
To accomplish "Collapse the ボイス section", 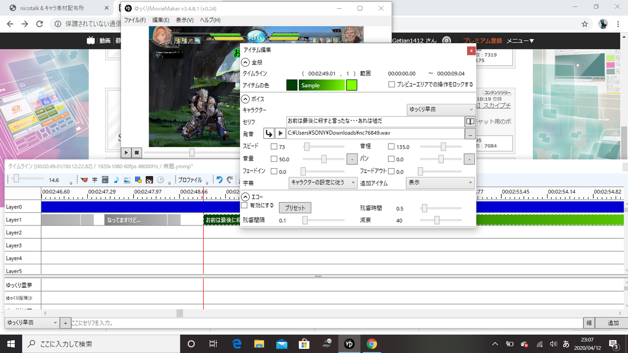I will click(x=245, y=99).
